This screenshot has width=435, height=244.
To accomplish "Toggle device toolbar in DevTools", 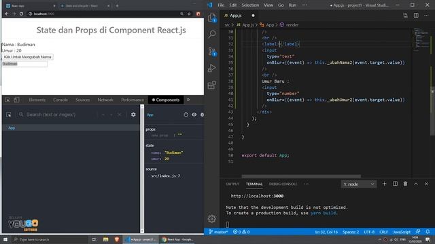I will click(16, 100).
